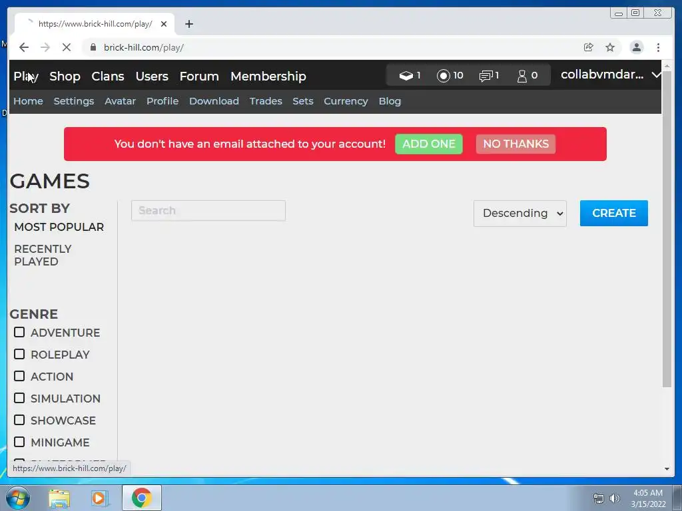Check the Minigame genre checkbox
682x511 pixels.
coord(19,442)
